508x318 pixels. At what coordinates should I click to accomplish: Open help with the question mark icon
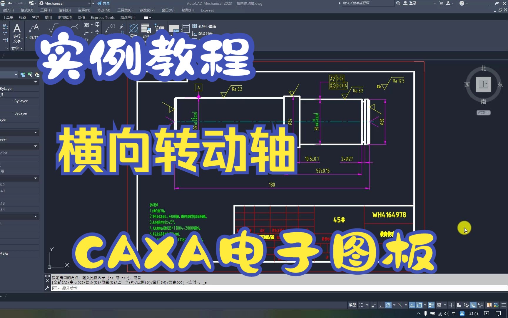pyautogui.click(x=462, y=3)
